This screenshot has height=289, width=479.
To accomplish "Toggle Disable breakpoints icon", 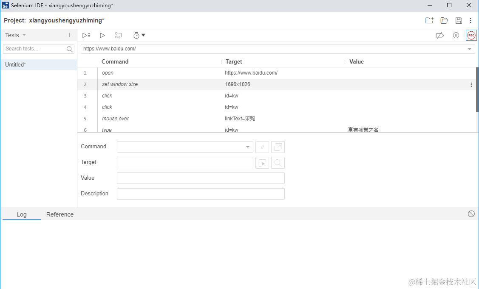I will pyautogui.click(x=439, y=35).
